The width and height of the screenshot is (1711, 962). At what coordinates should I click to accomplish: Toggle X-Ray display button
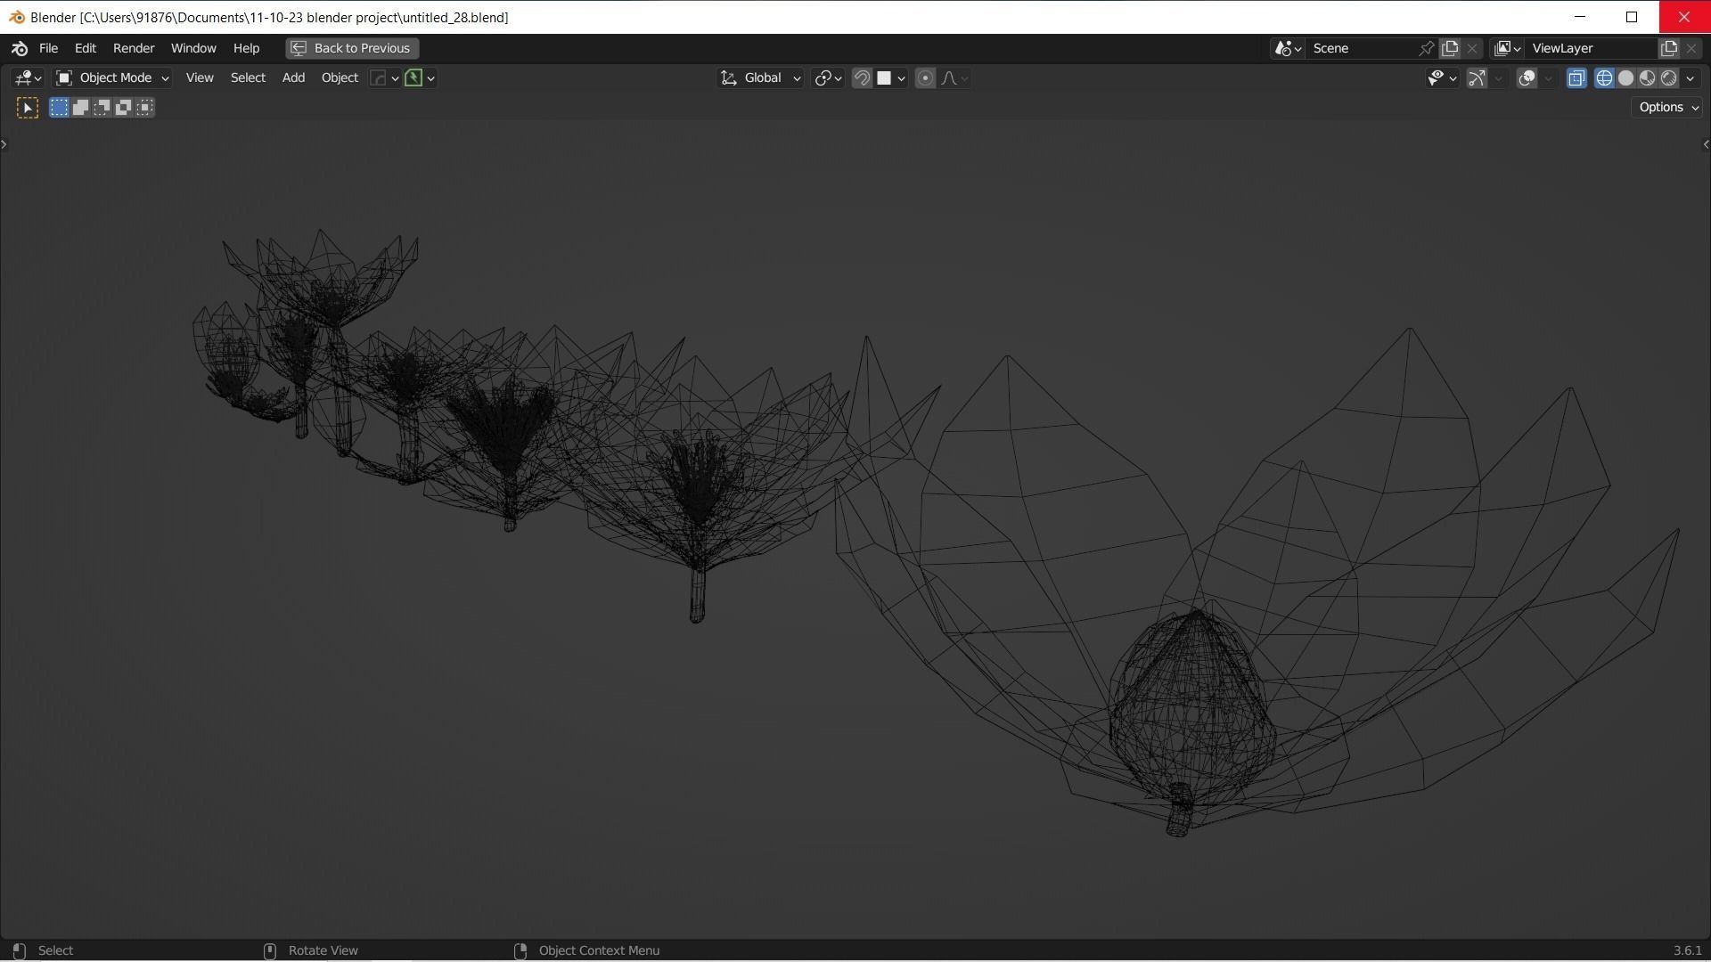click(1576, 78)
